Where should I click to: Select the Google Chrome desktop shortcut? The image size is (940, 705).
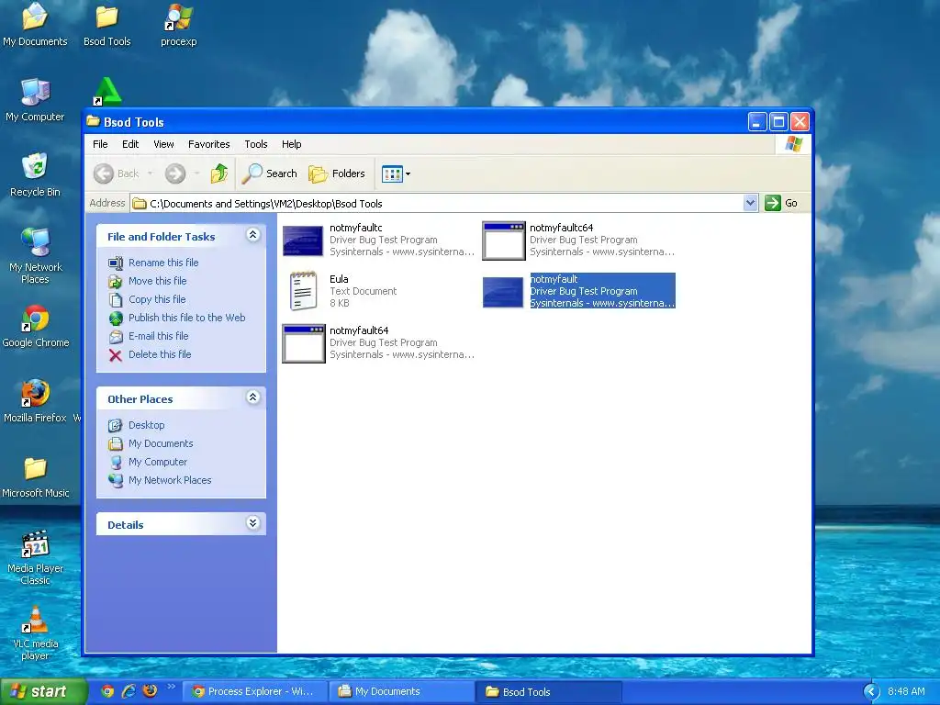click(36, 327)
